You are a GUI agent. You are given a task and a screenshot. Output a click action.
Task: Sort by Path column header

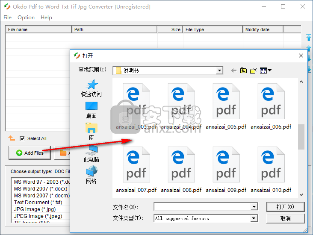[114, 29]
